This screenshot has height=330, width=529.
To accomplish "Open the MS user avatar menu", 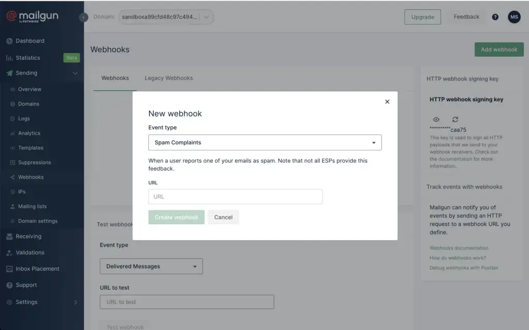I will pyautogui.click(x=514, y=17).
